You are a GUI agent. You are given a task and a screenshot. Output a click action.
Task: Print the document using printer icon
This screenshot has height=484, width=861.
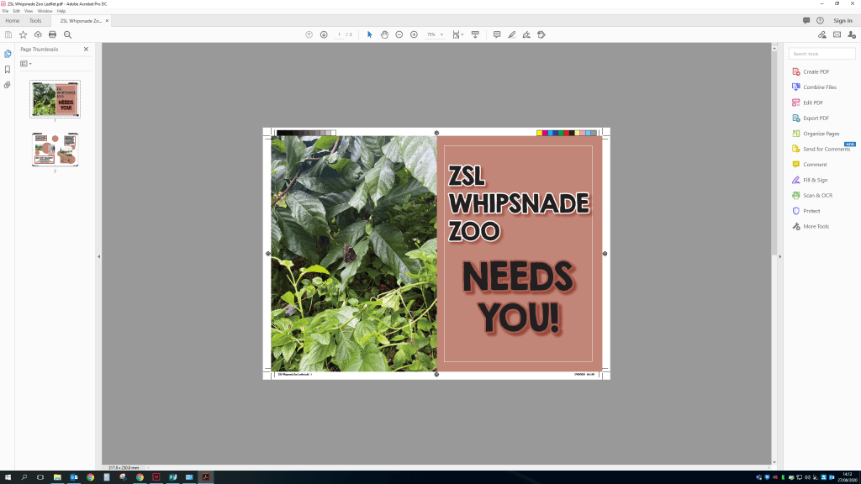point(53,34)
